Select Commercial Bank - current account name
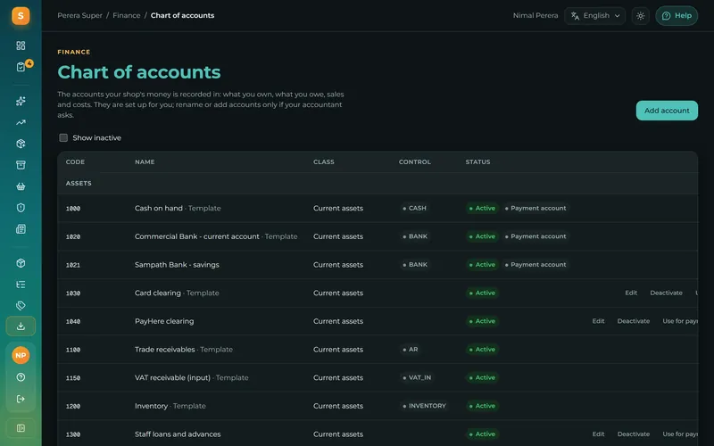The width and height of the screenshot is (714, 446). click(x=196, y=236)
